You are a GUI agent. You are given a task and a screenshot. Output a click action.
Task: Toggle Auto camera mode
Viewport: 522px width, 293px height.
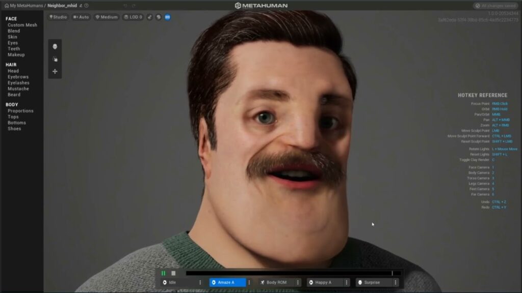coord(82,17)
